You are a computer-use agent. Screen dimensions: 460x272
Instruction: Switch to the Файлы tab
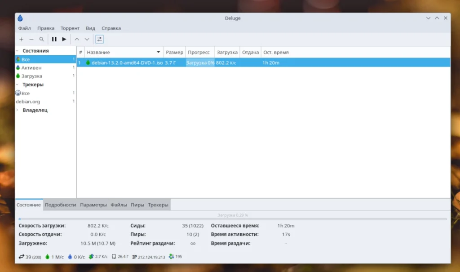pyautogui.click(x=119, y=205)
